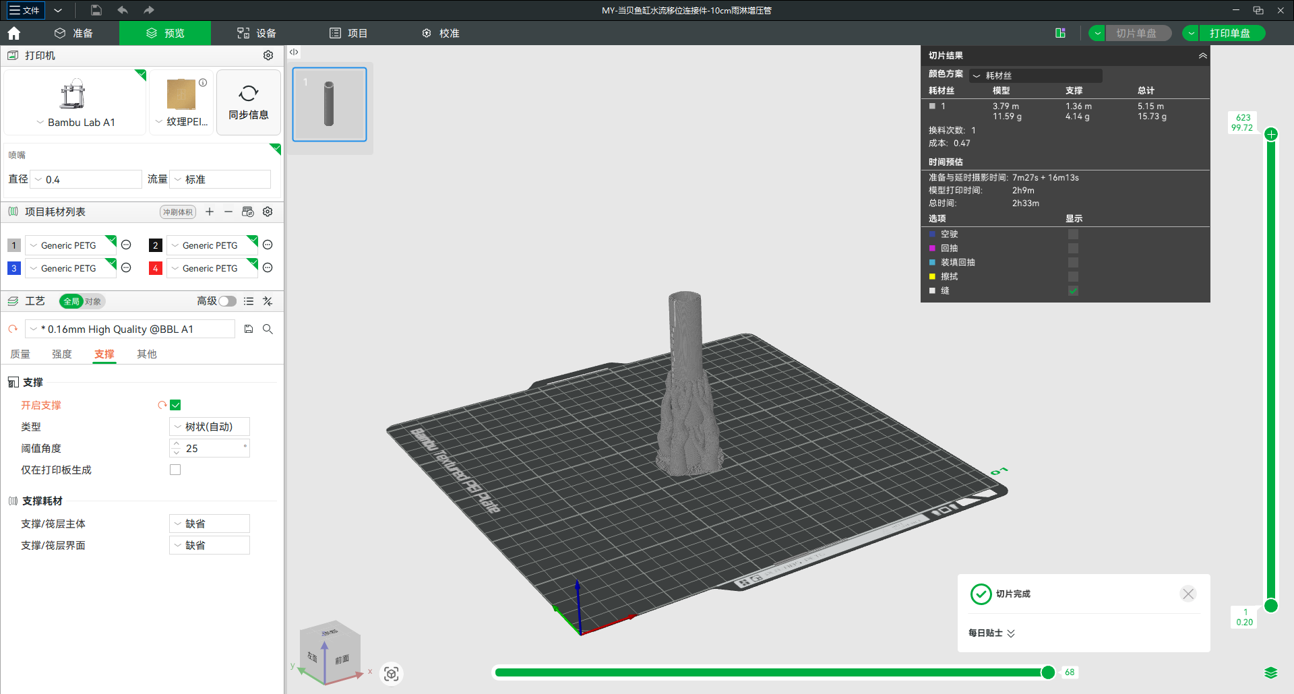Screen dimensions: 1294x694
Task: Open the Strength settings tab
Action: point(62,354)
